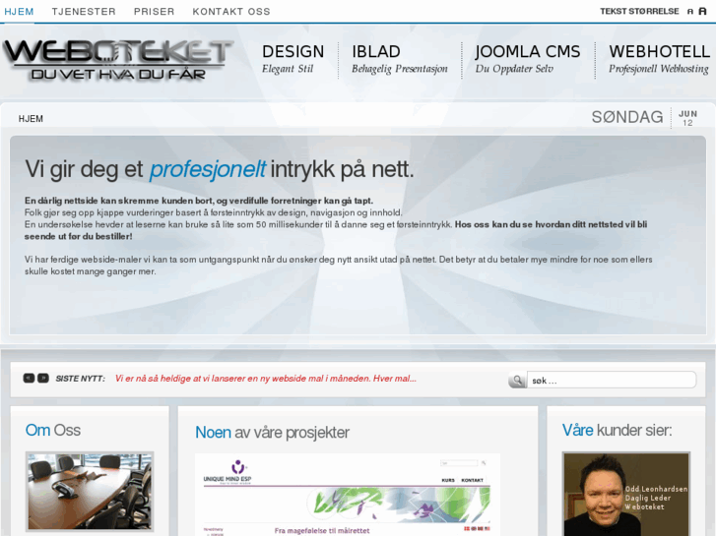Open the red latest news headline
The height and width of the screenshot is (536, 716).
tap(265, 379)
